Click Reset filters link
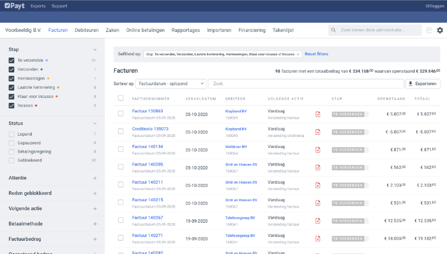The width and height of the screenshot is (447, 254). click(x=317, y=54)
